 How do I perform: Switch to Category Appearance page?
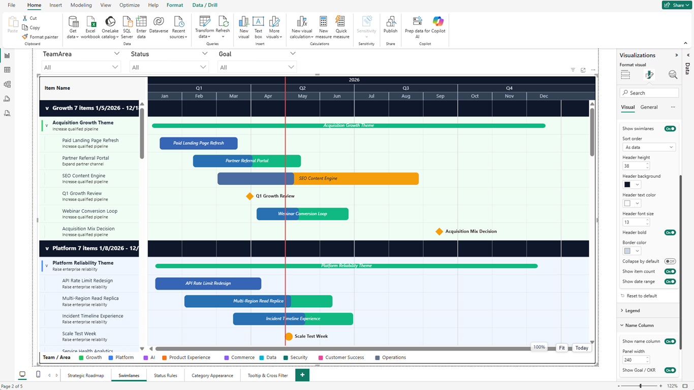(212, 376)
